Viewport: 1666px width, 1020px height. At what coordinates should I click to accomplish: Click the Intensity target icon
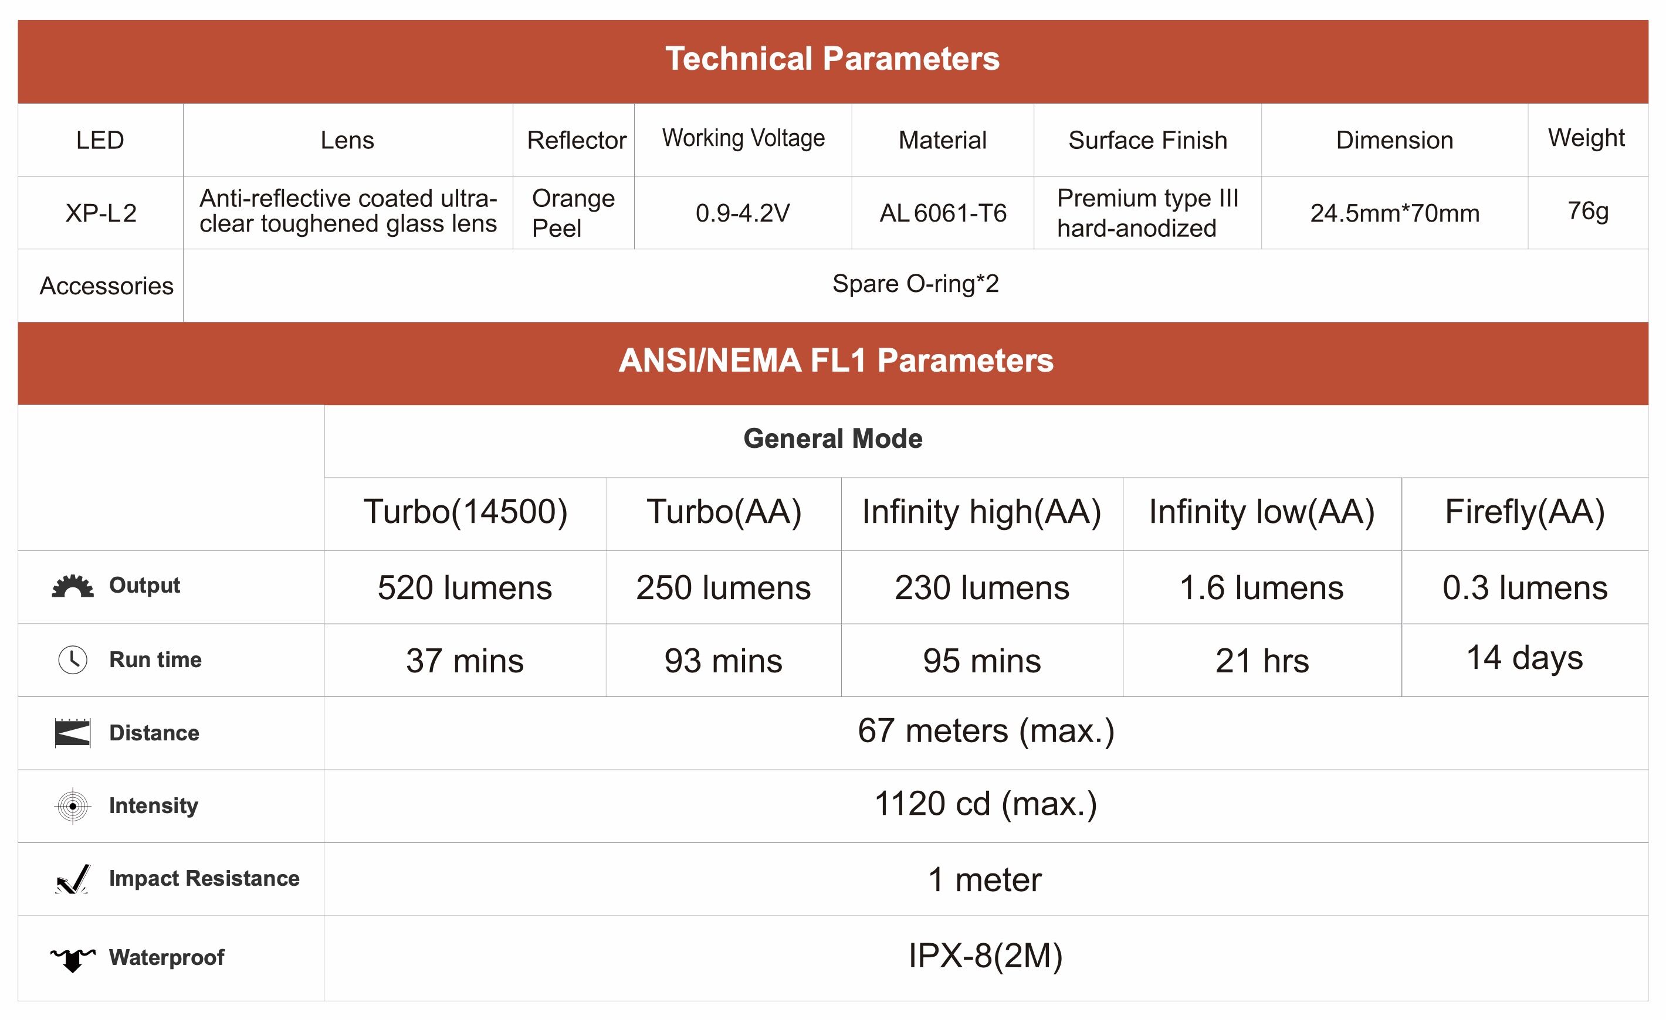pos(72,806)
